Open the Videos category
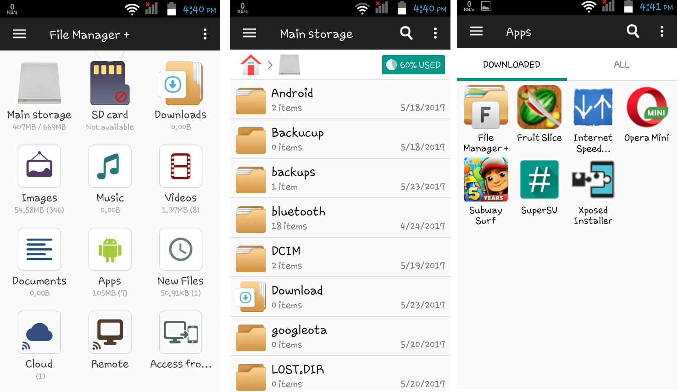 [181, 166]
